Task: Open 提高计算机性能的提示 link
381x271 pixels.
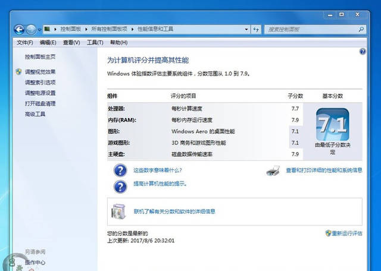Action: [x=160, y=184]
